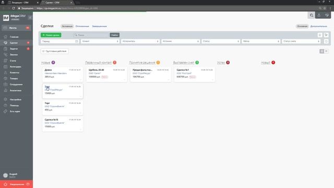Open the Первичный контакт column heading
This screenshot has width=334, height=188.
(99, 63)
